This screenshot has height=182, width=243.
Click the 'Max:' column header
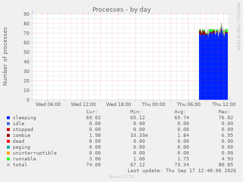pyautogui.click(x=224, y=112)
